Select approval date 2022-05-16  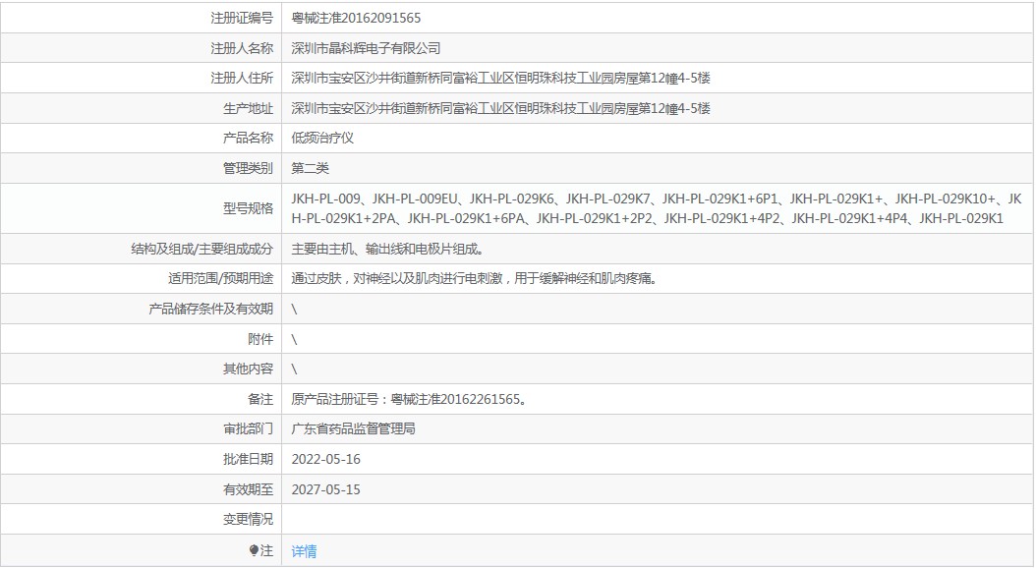325,459
